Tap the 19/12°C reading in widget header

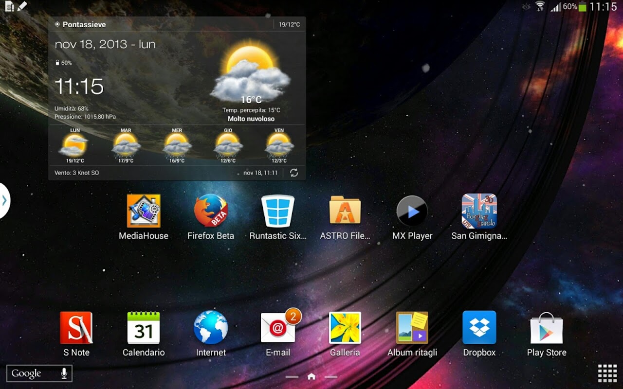pos(289,24)
